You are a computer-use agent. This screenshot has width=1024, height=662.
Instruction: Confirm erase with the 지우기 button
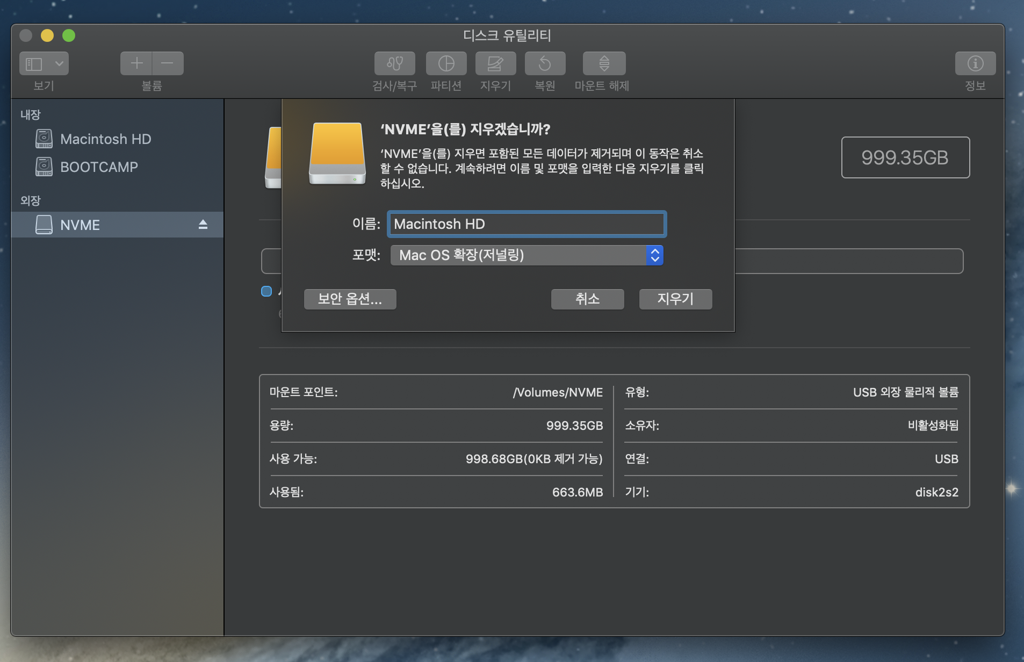point(675,299)
